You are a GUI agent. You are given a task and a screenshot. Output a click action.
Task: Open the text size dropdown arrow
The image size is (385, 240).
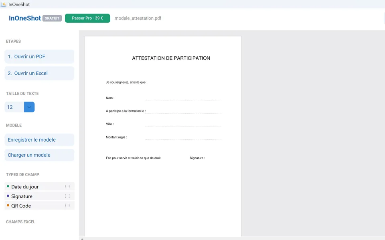click(x=29, y=107)
